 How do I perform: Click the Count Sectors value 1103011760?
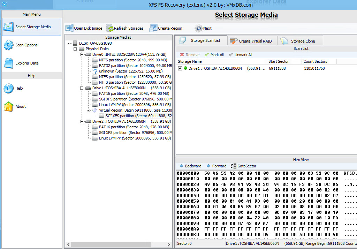pos(314,68)
